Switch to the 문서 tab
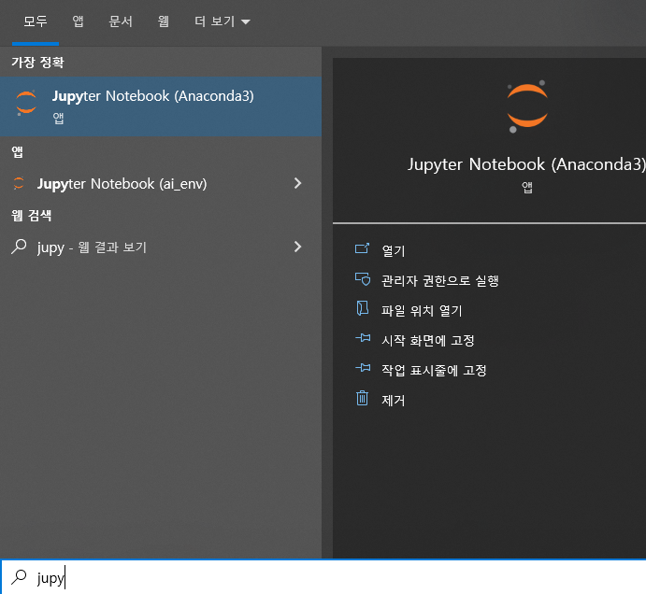The height and width of the screenshot is (594, 646). pyautogui.click(x=121, y=21)
